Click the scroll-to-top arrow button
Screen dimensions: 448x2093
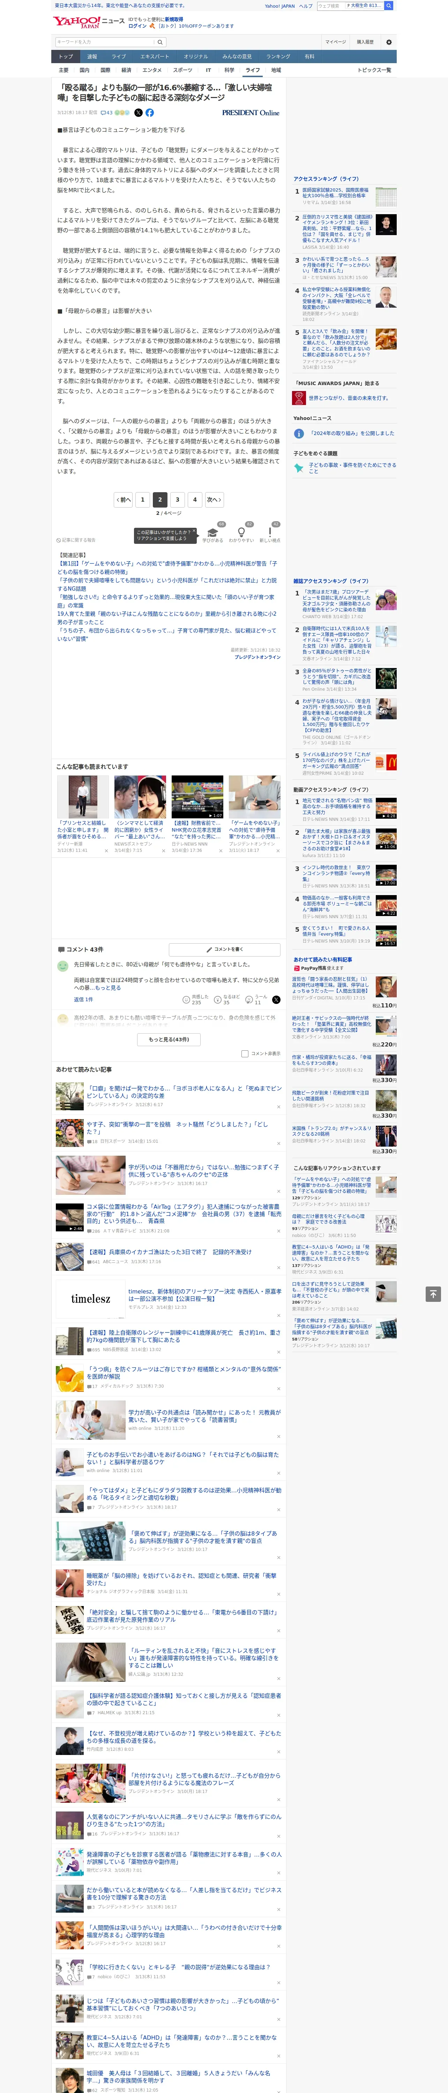433,1293
